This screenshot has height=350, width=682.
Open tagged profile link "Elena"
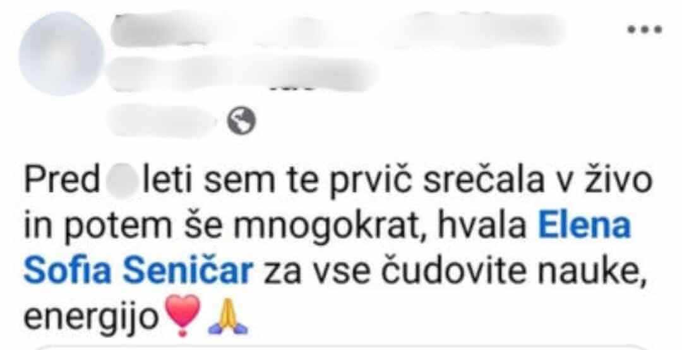[x=585, y=227]
